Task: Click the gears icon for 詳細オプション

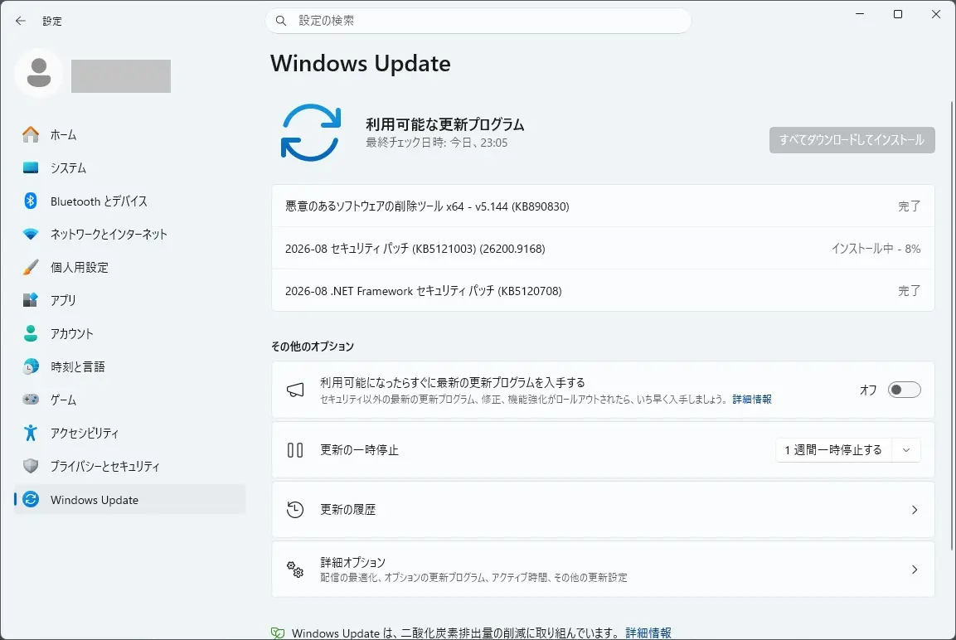Action: click(x=295, y=570)
